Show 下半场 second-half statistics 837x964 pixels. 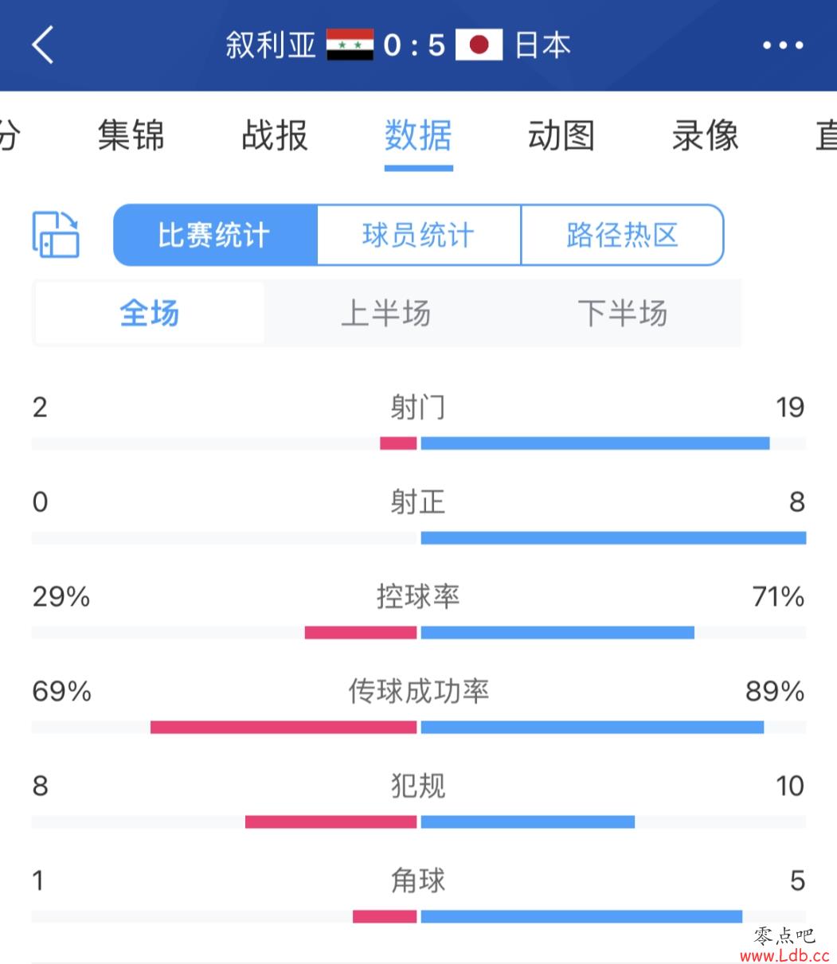tap(623, 313)
